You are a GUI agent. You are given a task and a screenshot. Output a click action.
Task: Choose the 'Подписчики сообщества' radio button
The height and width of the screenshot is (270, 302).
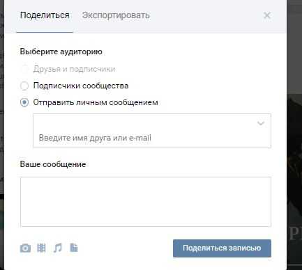coord(24,86)
